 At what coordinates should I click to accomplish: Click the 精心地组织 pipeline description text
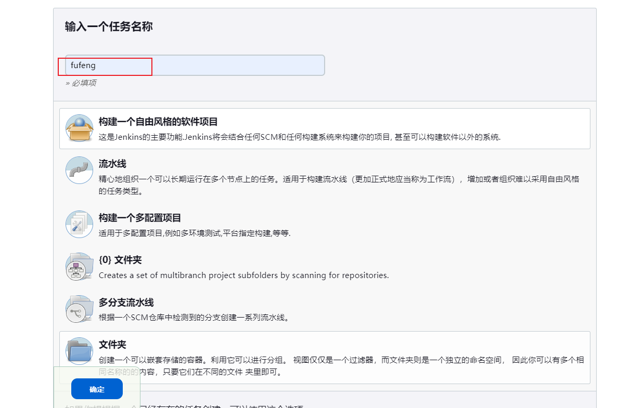[x=339, y=185]
